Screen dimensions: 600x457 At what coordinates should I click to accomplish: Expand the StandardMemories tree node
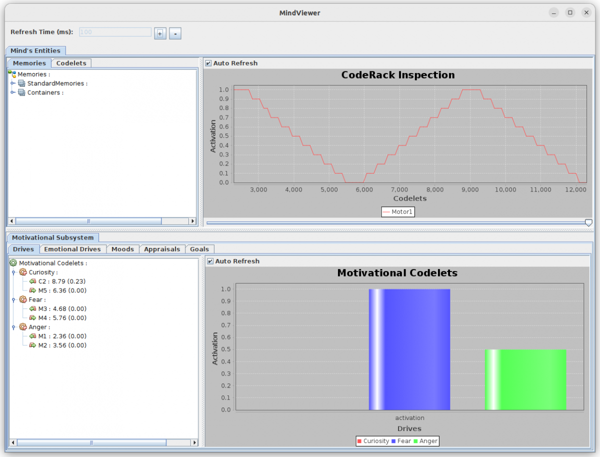click(13, 83)
